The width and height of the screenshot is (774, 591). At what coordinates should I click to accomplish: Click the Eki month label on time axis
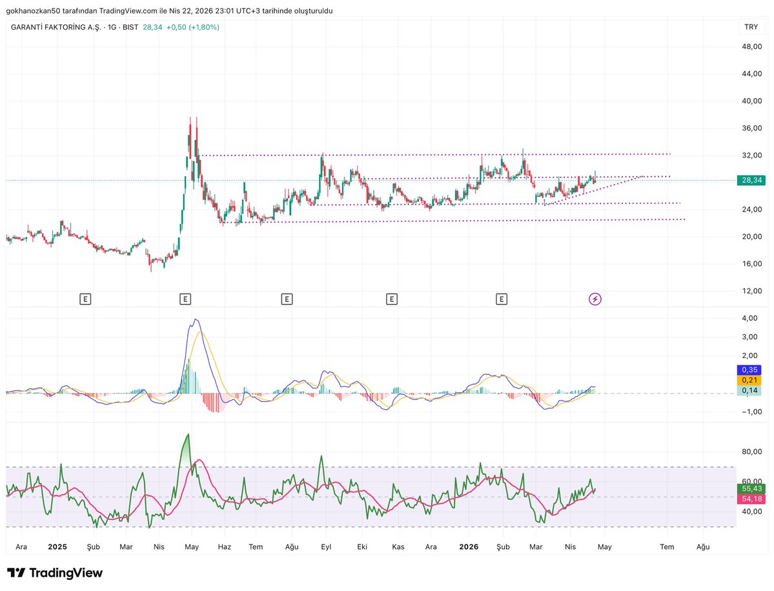coord(362,546)
